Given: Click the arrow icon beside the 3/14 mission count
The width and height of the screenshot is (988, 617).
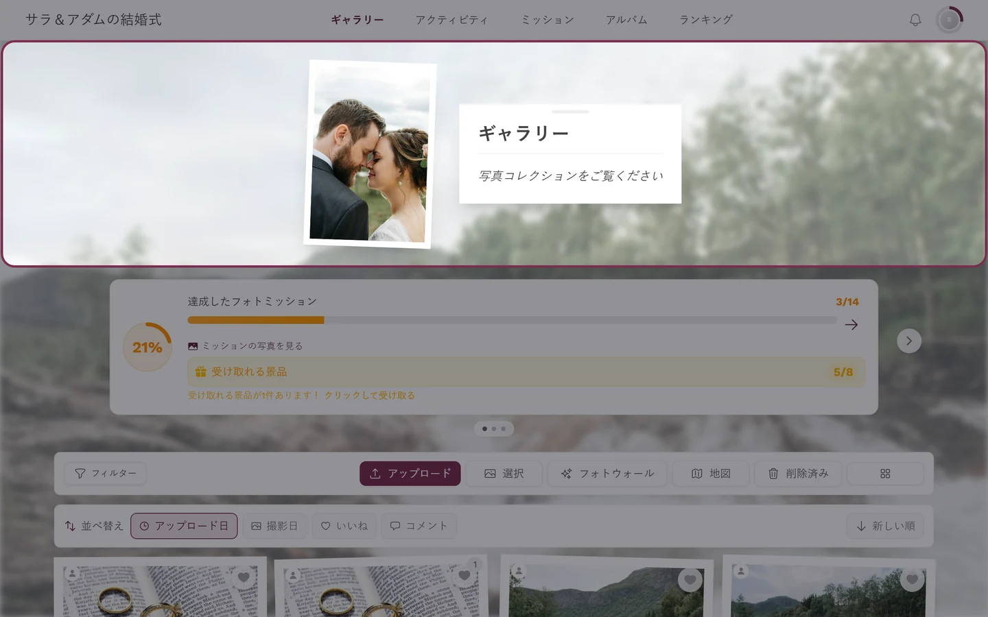Looking at the screenshot, I should 851,325.
